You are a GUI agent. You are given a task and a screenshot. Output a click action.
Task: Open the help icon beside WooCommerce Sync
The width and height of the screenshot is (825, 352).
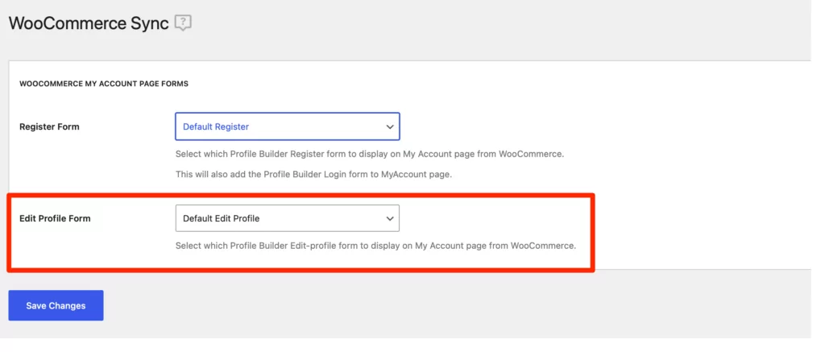(x=183, y=23)
